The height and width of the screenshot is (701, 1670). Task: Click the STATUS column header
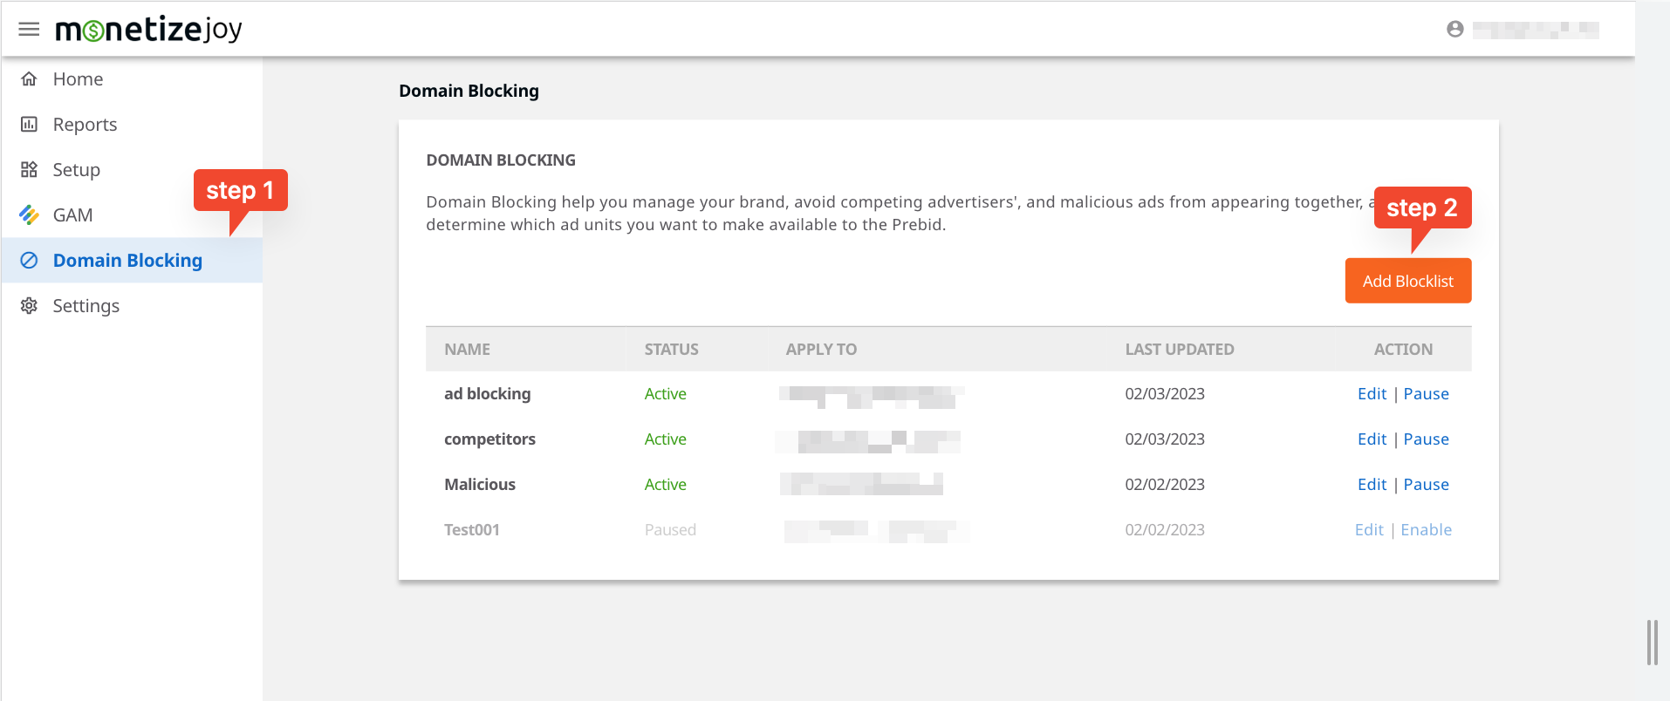click(671, 350)
